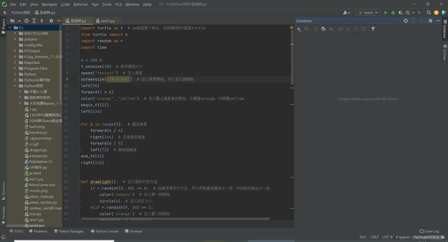The width and height of the screenshot is (448, 242).
Task: Open the Event Log
Action: point(429,231)
